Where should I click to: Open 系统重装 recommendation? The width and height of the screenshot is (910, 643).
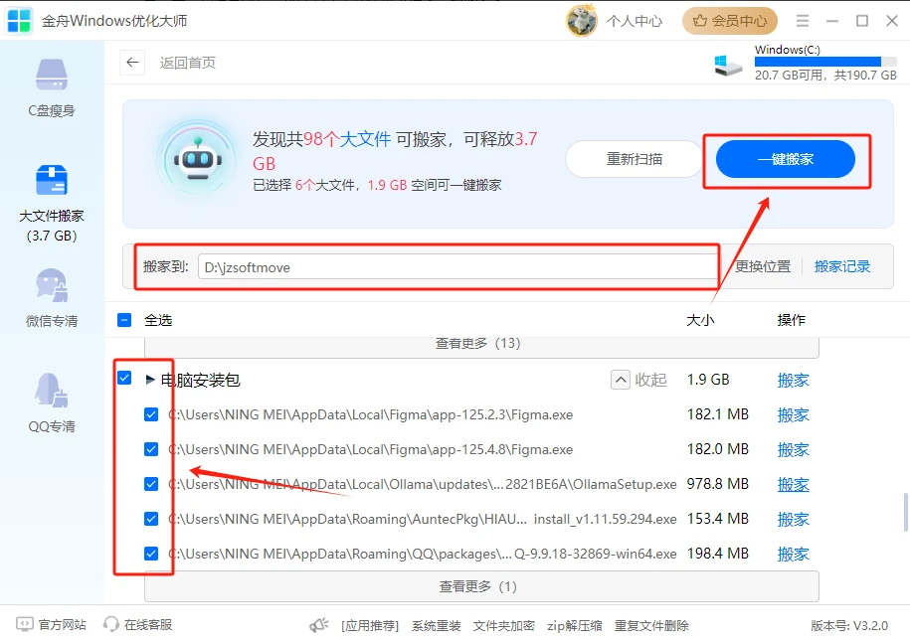coord(436,625)
